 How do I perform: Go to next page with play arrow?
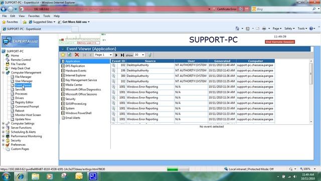[x=116, y=55]
